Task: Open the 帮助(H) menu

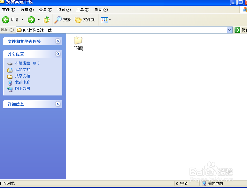Action: (101, 10)
